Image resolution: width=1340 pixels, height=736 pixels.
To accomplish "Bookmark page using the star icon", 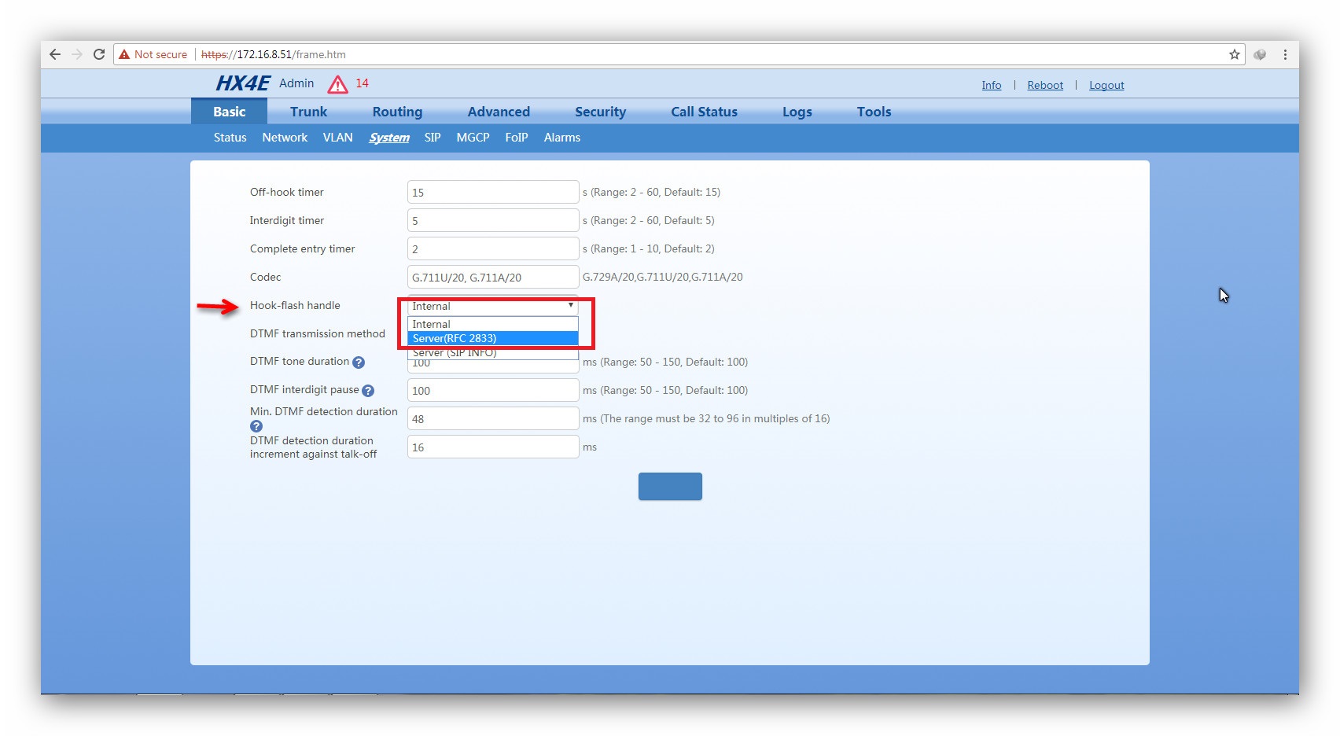I will (x=1234, y=54).
